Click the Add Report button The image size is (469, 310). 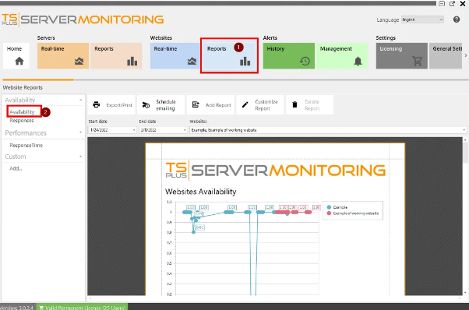coord(210,105)
